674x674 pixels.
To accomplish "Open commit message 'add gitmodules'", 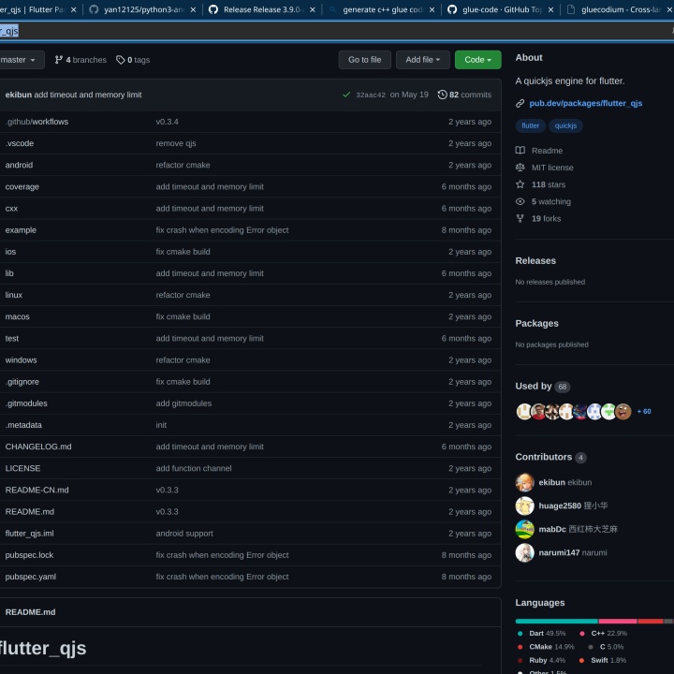I will coord(183,403).
